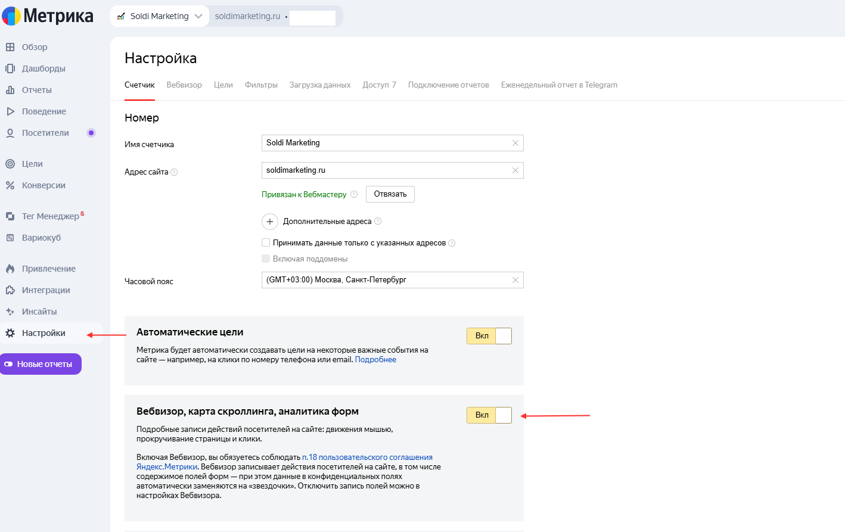
Task: Click the Конверсии percent icon
Action: [10, 185]
